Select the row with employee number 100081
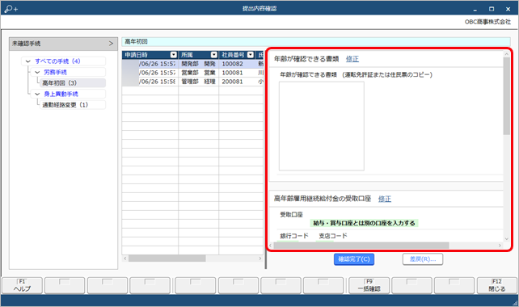The width and height of the screenshot is (519, 307). click(192, 73)
